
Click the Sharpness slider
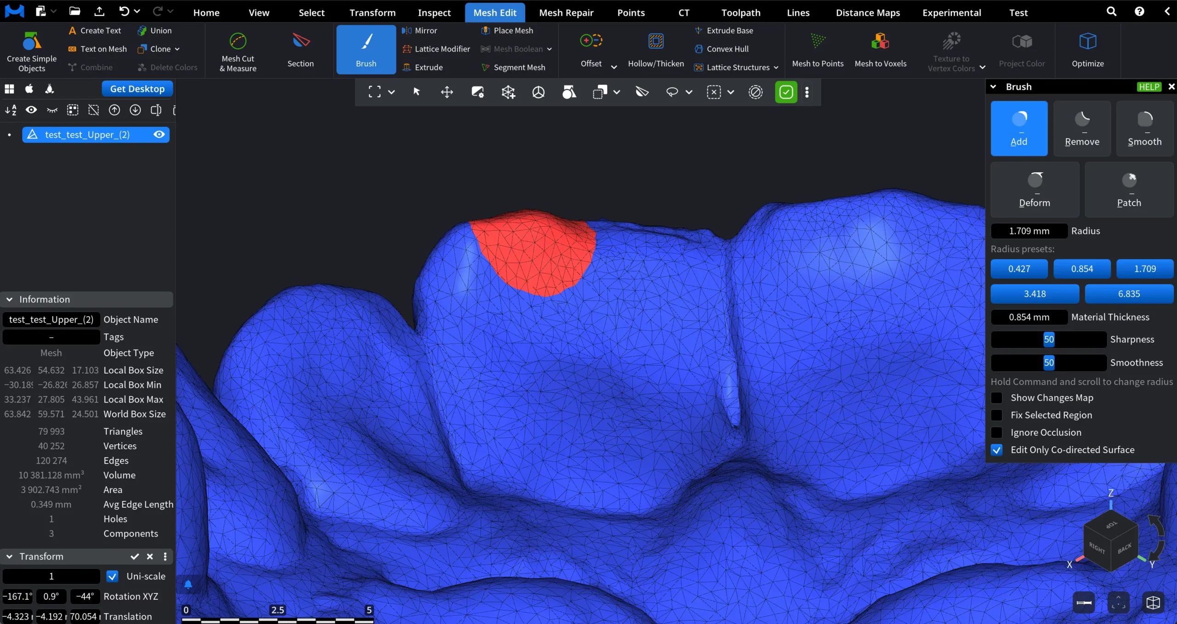point(1049,339)
